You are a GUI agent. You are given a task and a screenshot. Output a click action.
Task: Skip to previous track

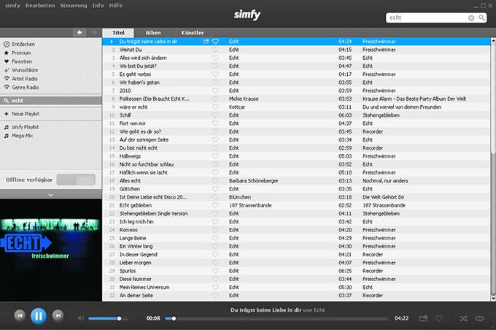coord(20,315)
